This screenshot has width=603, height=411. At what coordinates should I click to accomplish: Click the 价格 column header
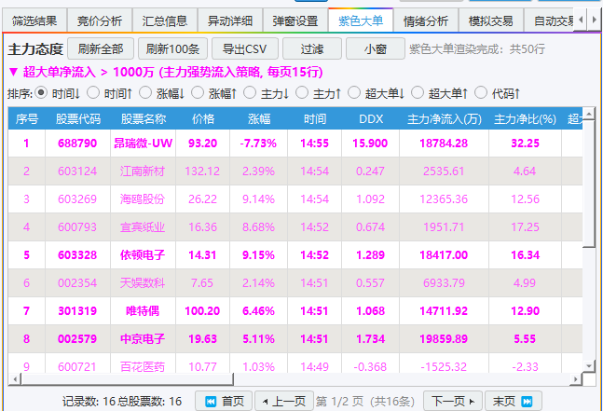coord(202,118)
